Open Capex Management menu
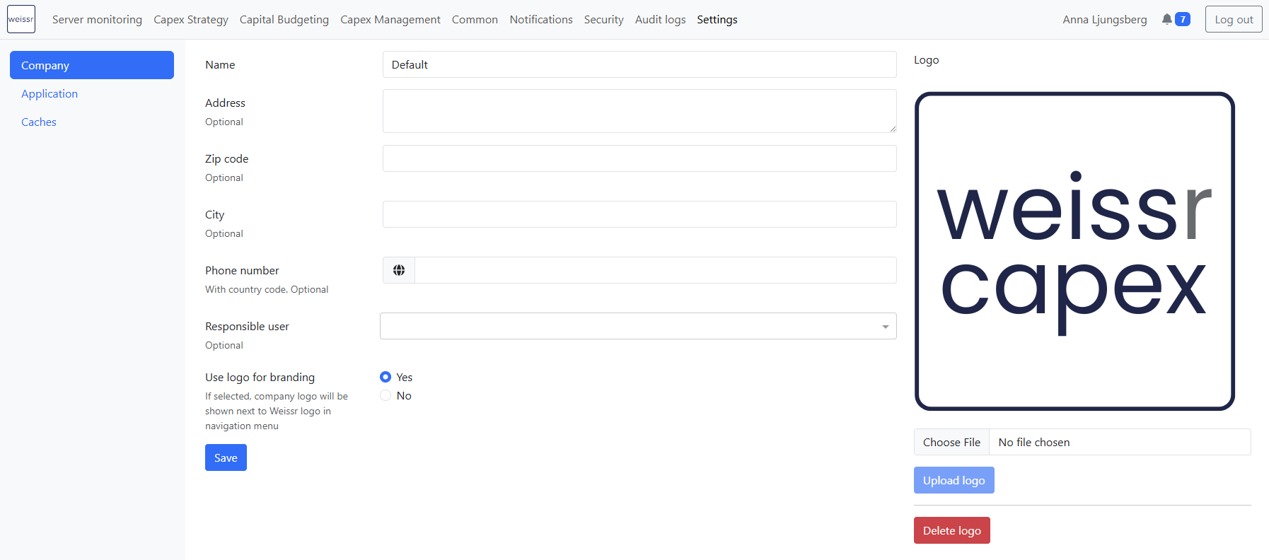 390,19
